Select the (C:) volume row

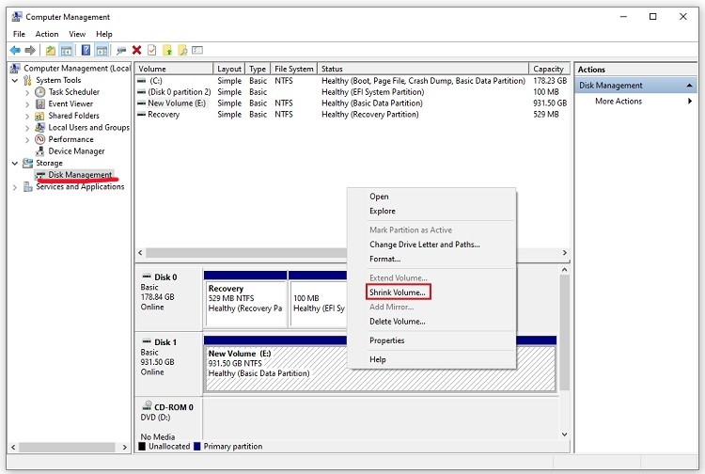pos(352,81)
